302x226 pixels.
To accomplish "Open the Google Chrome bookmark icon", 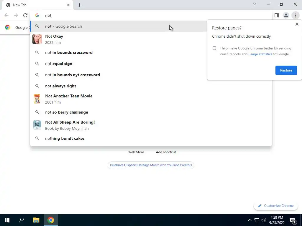I will (7, 27).
